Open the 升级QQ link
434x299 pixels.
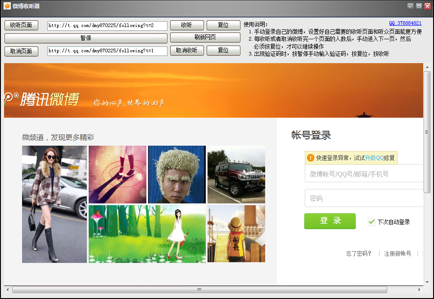[374, 158]
